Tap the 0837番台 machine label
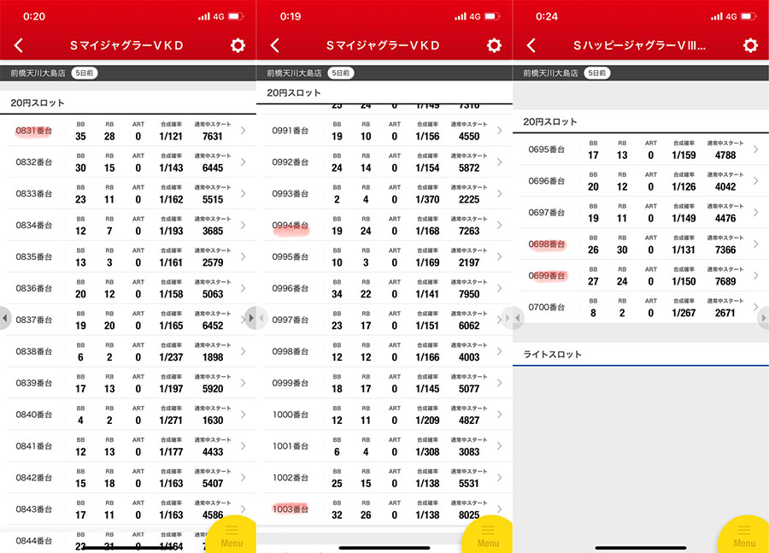The width and height of the screenshot is (769, 553). [x=34, y=320]
